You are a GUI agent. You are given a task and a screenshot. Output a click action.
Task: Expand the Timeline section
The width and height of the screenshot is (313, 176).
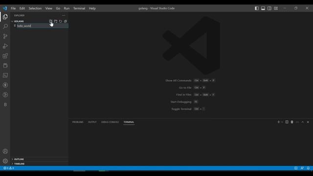click(x=19, y=164)
